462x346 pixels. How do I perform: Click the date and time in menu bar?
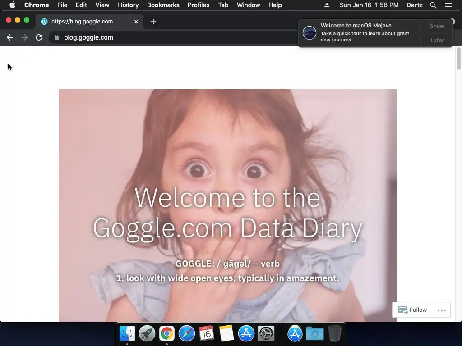click(x=369, y=5)
